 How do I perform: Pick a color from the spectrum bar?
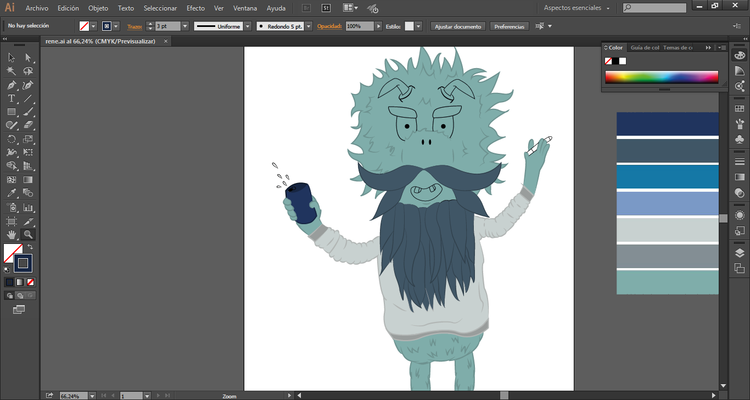click(x=662, y=77)
